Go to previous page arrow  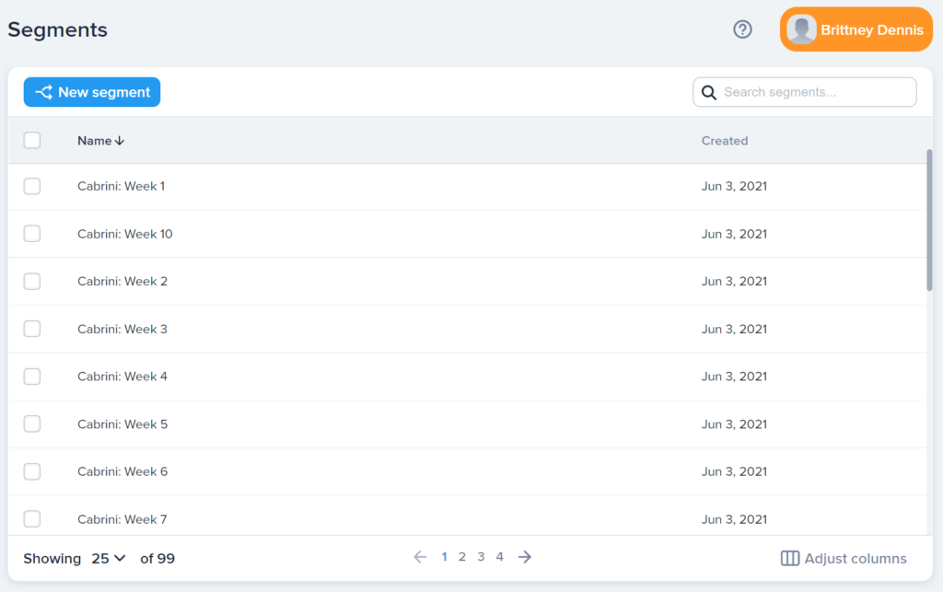[420, 557]
